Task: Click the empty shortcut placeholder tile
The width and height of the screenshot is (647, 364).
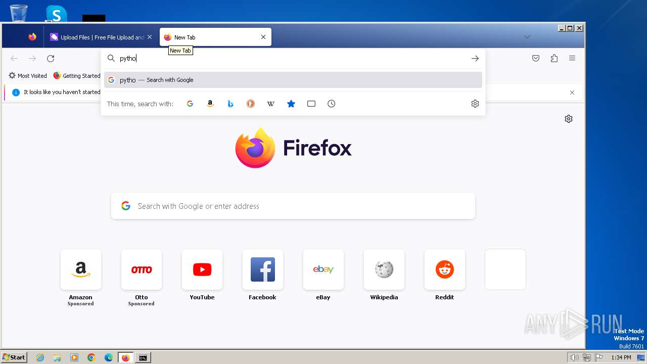Action: pos(505,269)
